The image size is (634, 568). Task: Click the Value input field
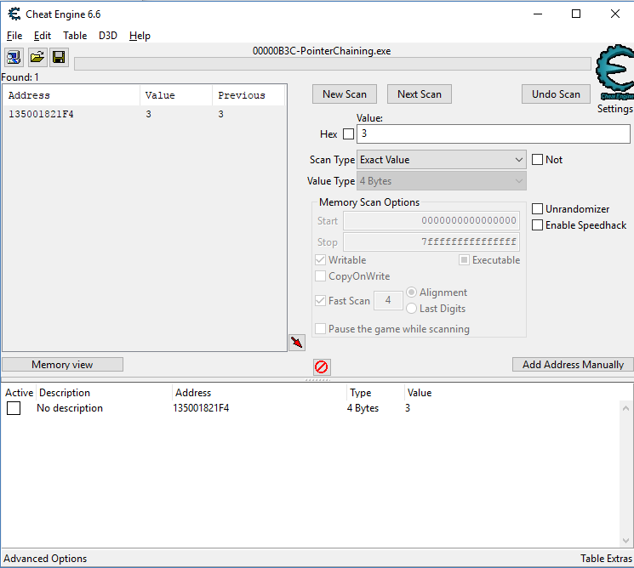pos(494,133)
